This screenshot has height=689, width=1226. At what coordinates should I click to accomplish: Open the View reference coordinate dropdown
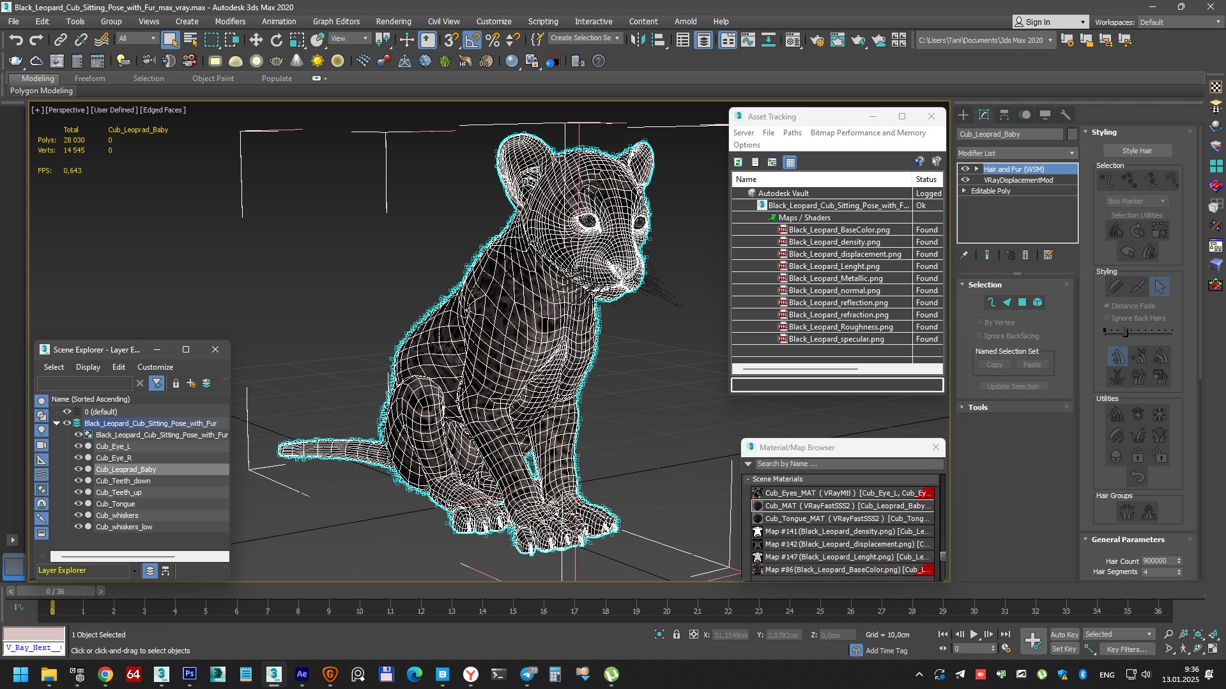point(349,38)
